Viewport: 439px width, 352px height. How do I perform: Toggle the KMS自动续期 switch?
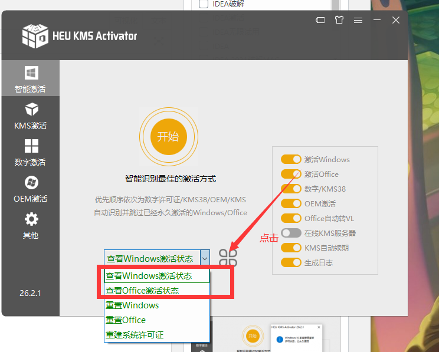coord(291,248)
